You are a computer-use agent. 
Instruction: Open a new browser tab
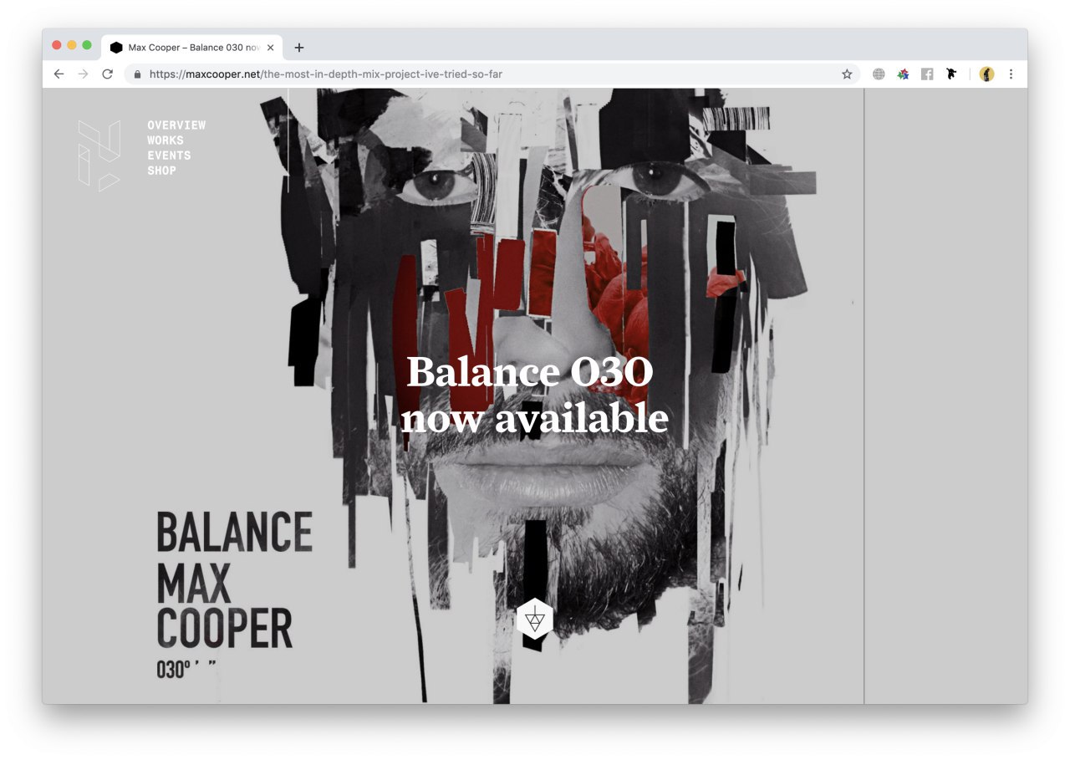[299, 48]
